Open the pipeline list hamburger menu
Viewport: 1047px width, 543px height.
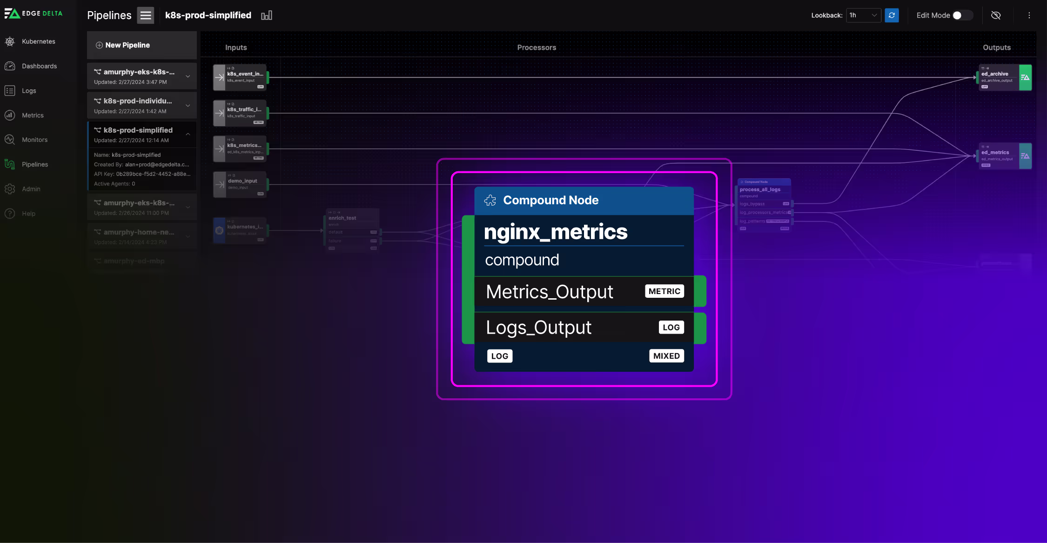tap(145, 15)
